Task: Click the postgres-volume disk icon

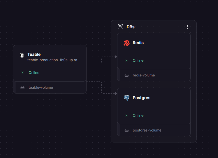Action: pos(127,130)
